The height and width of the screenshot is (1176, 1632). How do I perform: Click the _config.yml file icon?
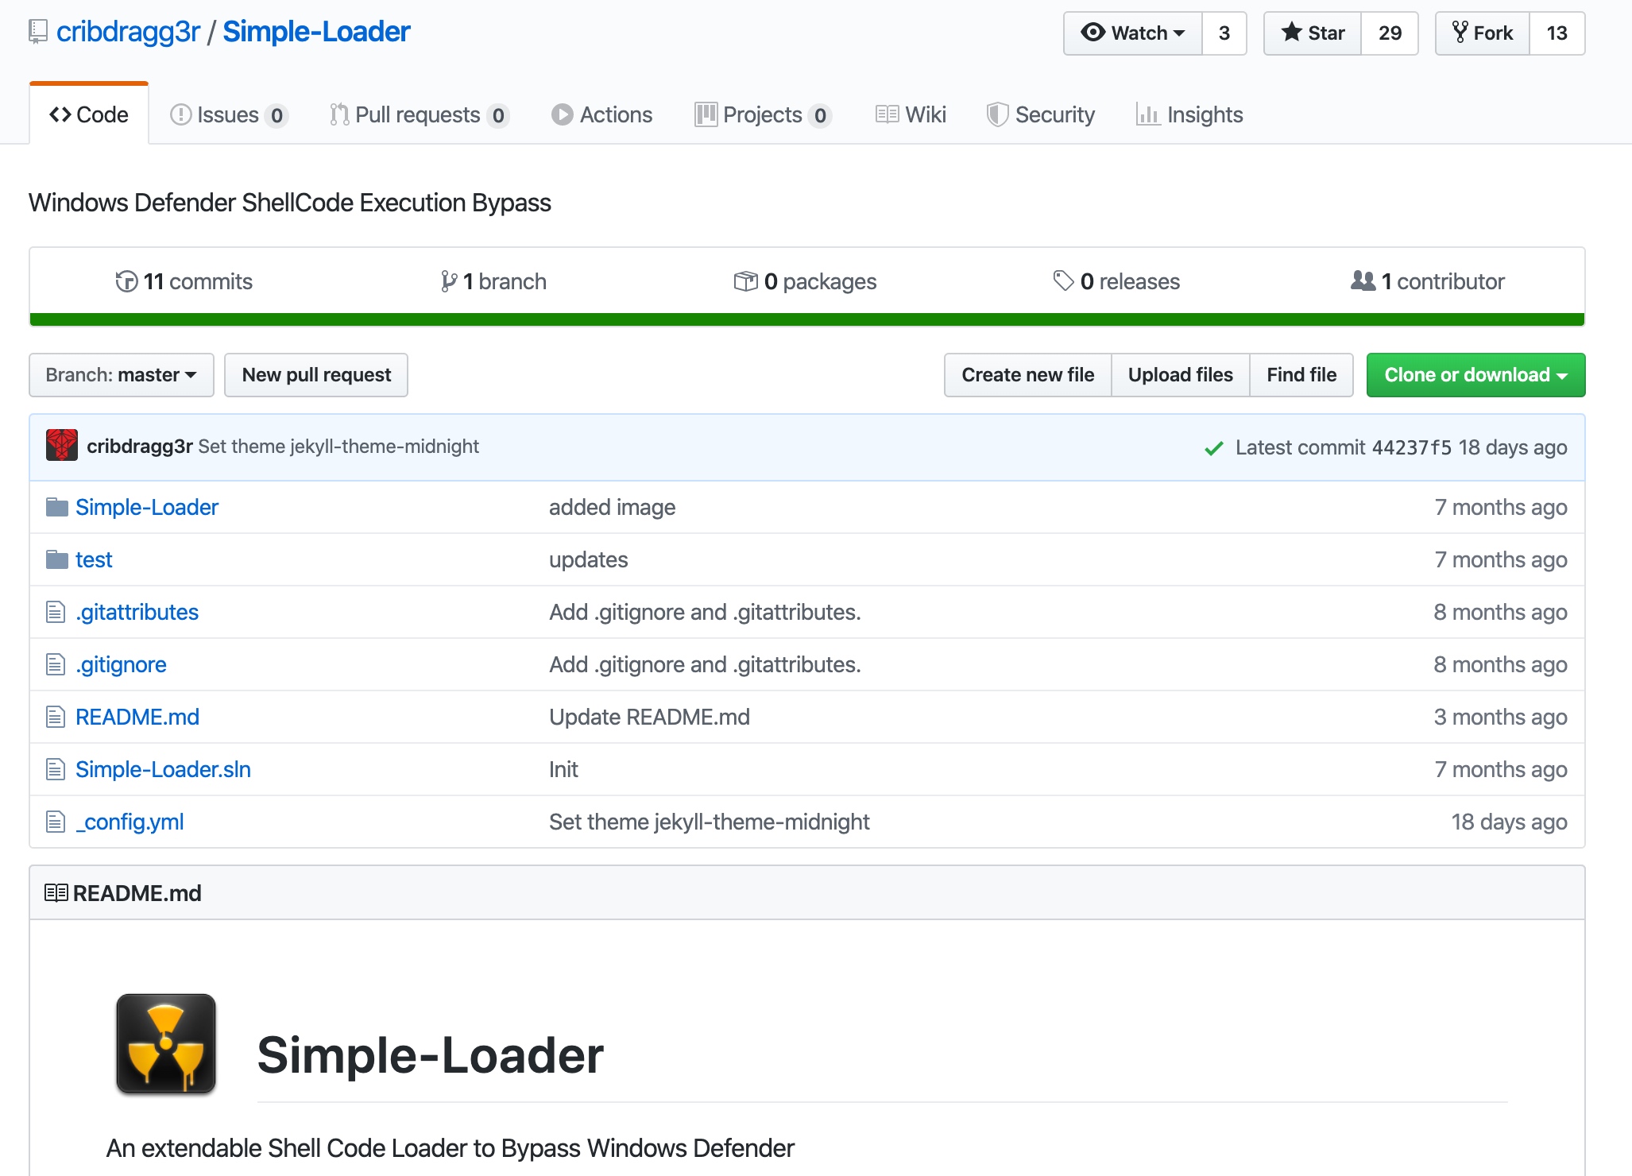(56, 822)
